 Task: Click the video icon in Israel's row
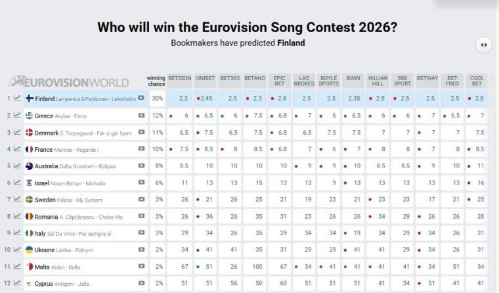click(x=141, y=183)
